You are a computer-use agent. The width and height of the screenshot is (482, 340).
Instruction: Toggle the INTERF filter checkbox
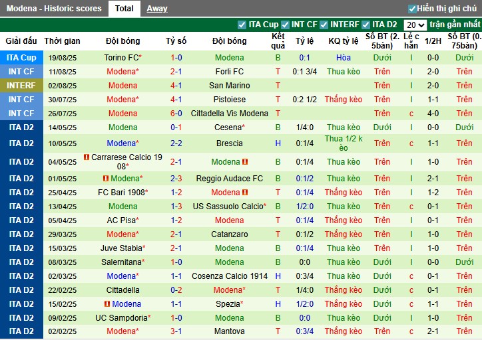324,25
